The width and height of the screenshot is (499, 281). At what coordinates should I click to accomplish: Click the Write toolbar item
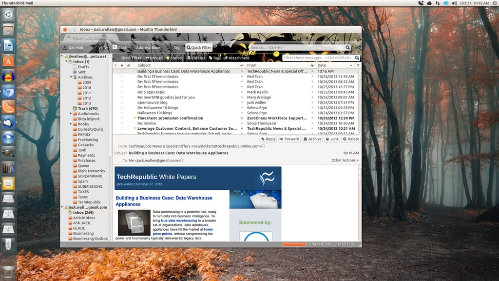[x=103, y=47]
